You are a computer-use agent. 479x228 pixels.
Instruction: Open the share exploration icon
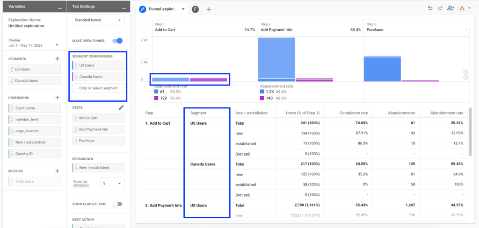coord(451,8)
